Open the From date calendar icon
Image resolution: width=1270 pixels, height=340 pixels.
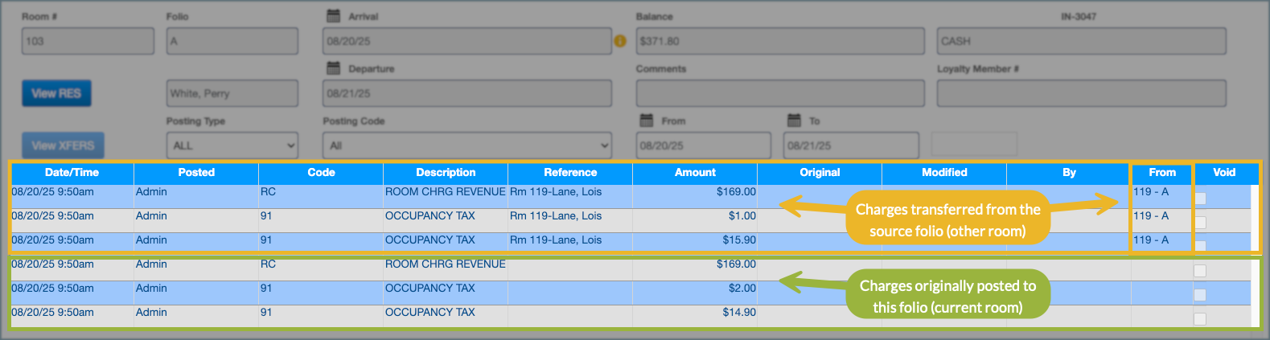[646, 121]
